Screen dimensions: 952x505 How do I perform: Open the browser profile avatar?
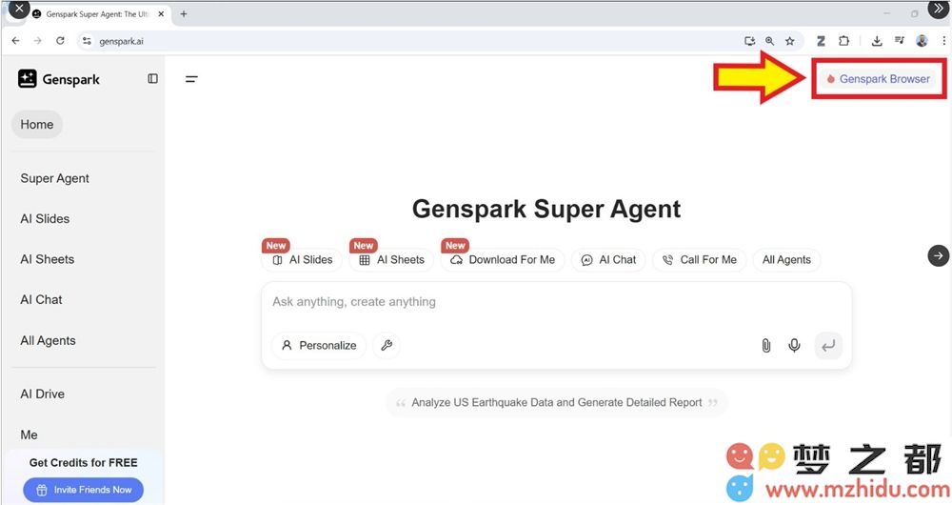tap(922, 41)
